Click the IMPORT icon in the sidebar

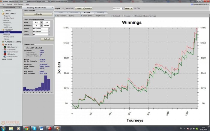[x=3, y=11]
